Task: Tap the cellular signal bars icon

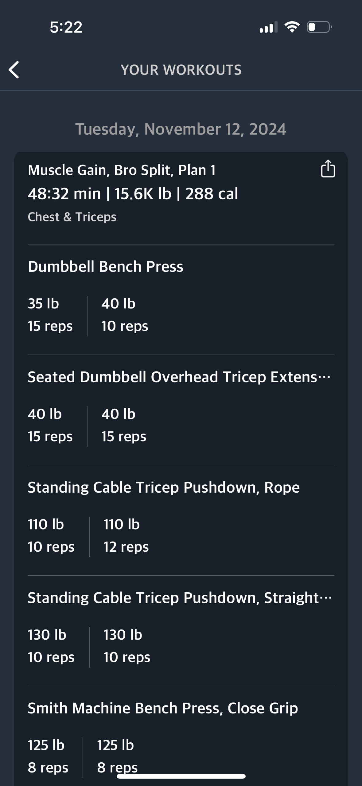Action: coord(268,27)
